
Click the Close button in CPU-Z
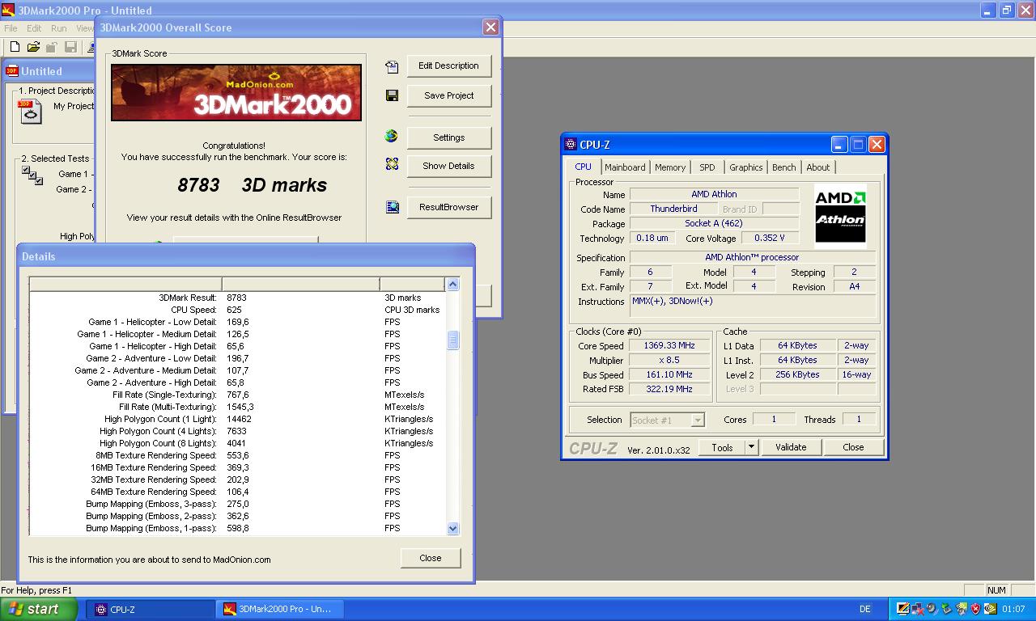pos(853,447)
